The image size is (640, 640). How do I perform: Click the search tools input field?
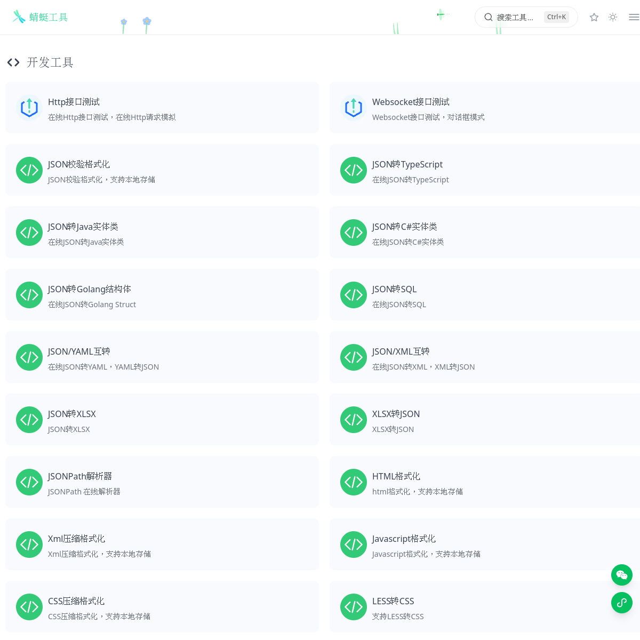526,17
